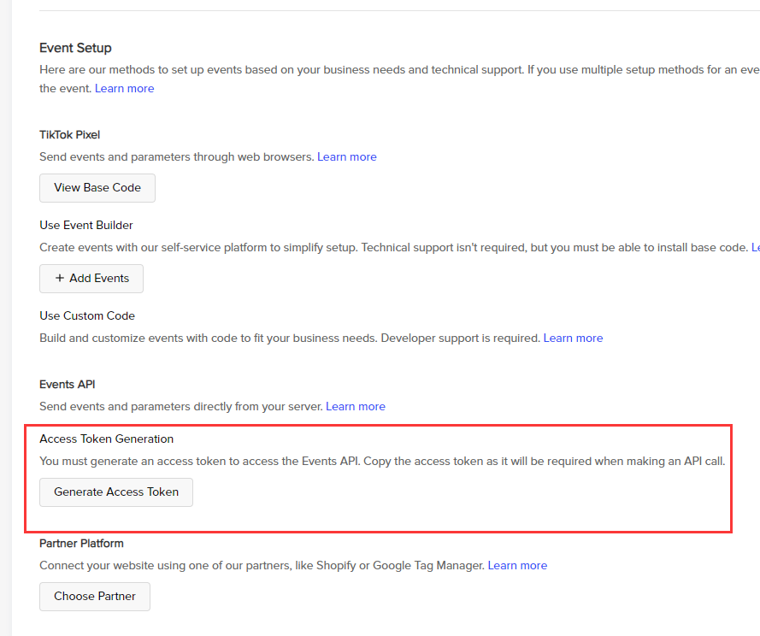760x636 pixels.
Task: Follow the TikTok Pixel Learn more link
Action: (x=347, y=157)
